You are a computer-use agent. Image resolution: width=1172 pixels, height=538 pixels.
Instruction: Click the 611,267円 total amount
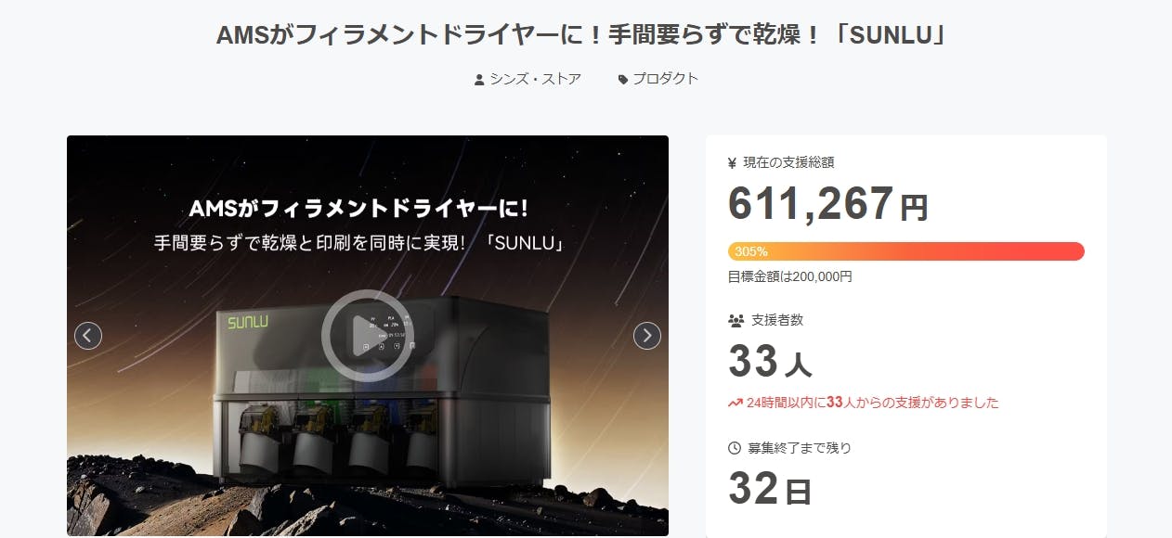828,203
